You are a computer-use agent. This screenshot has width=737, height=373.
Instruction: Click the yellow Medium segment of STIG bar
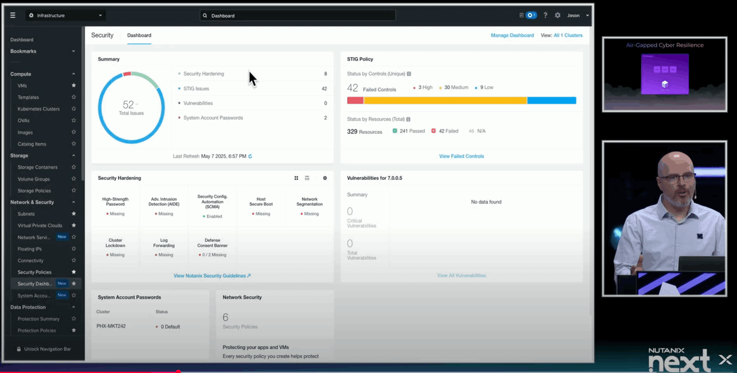445,100
